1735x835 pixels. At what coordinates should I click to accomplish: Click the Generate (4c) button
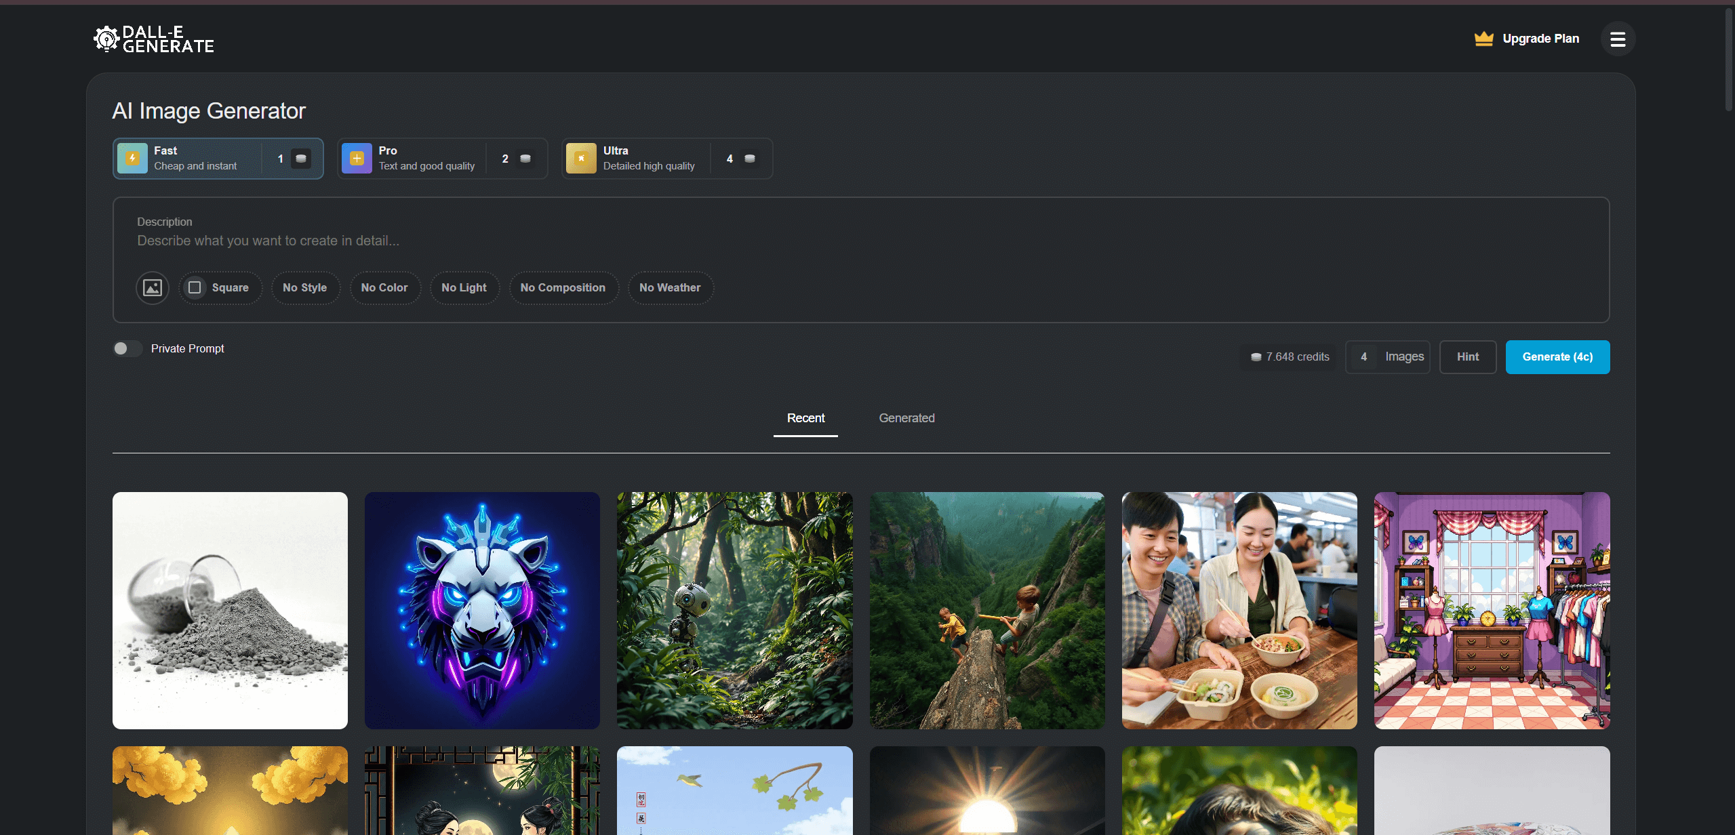tap(1557, 357)
